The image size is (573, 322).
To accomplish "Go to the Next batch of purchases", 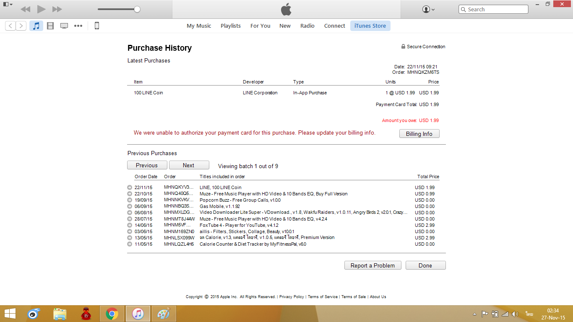I will (189, 165).
